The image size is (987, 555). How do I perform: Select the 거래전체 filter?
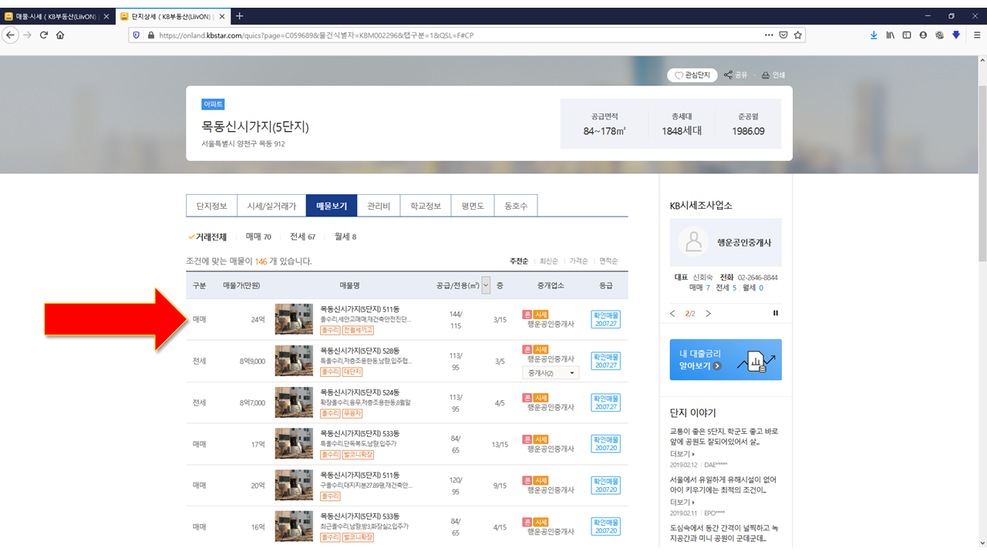(x=207, y=237)
